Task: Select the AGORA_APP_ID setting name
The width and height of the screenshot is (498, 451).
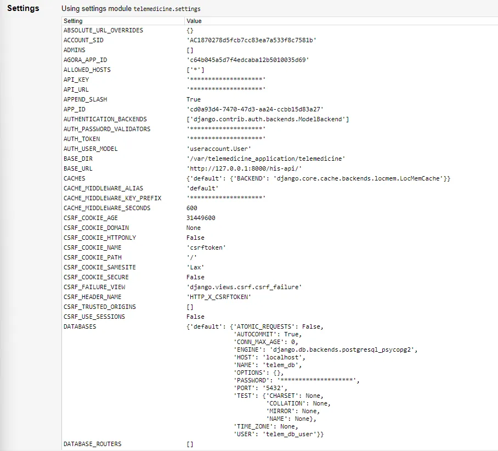Action: (85, 60)
